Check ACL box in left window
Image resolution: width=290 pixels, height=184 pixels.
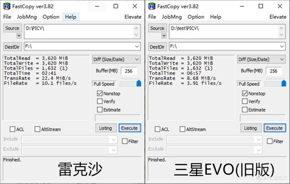(12, 129)
